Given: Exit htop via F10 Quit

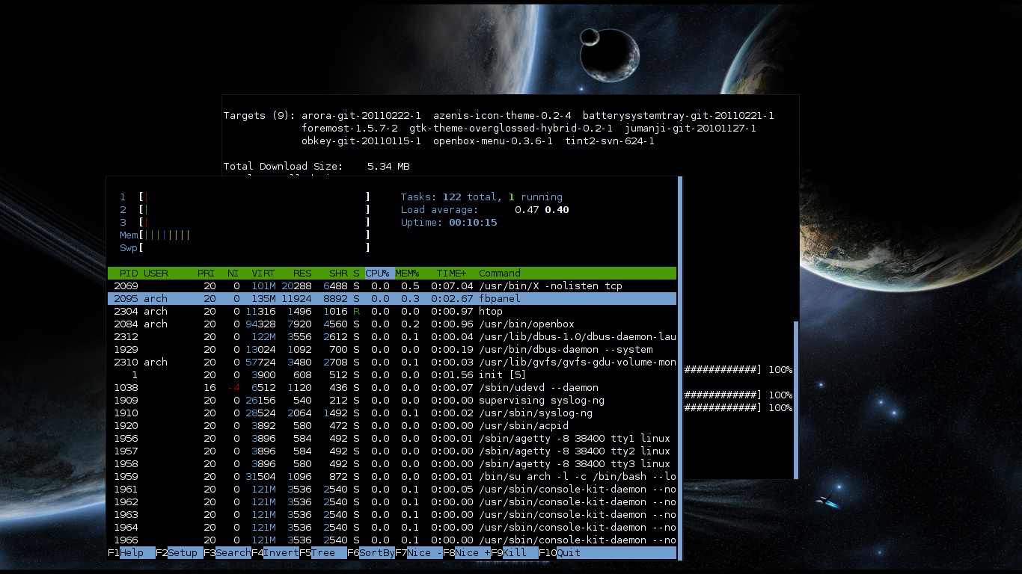Looking at the screenshot, I should [x=560, y=553].
